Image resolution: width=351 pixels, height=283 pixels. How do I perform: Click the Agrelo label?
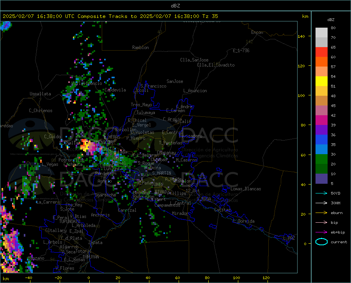105,181
